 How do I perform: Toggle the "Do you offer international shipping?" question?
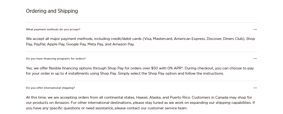(50, 88)
